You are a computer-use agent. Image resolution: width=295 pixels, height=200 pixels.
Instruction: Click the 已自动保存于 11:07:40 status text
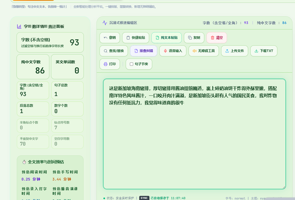[168, 198]
